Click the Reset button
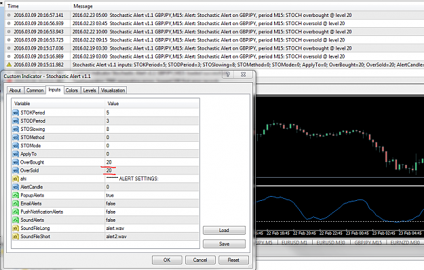Screen dimensions: 424x270 click(233, 260)
